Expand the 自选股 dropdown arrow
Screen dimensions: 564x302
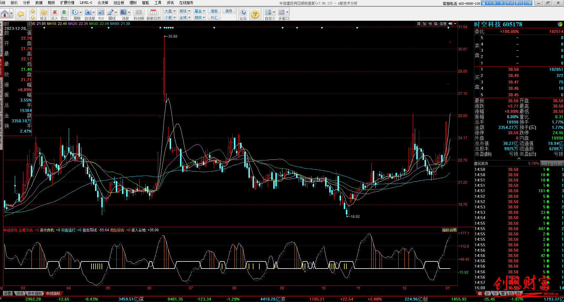click(x=94, y=12)
